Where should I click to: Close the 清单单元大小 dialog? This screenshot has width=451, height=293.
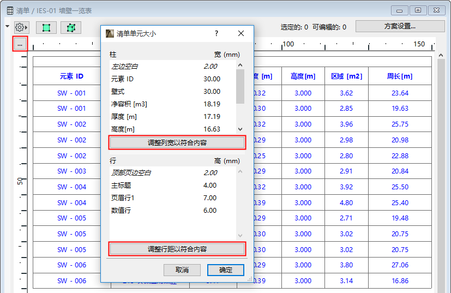click(x=241, y=33)
